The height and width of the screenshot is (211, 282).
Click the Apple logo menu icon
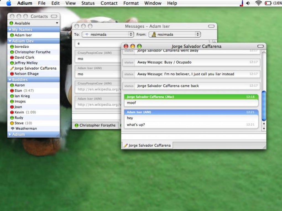9,3
